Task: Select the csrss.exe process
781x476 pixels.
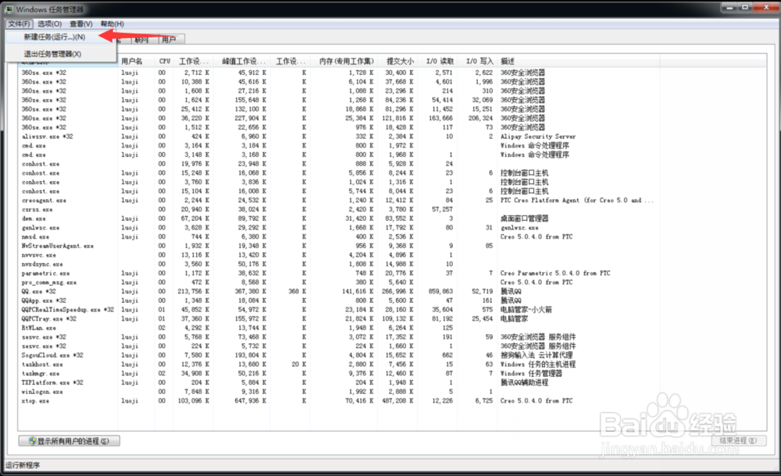Action: pyautogui.click(x=37, y=210)
